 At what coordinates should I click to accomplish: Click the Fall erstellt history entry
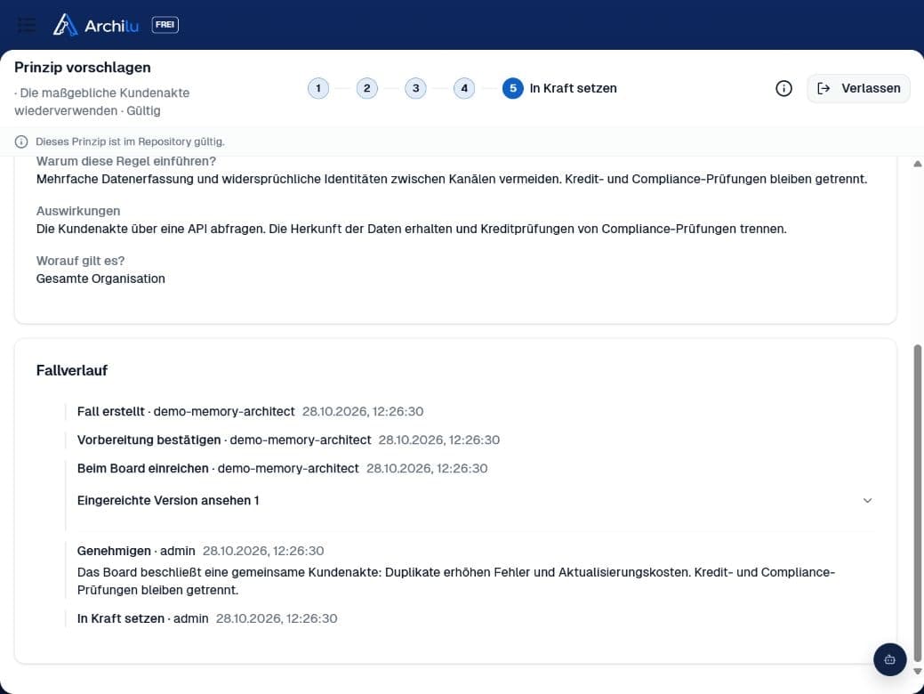[x=250, y=412]
